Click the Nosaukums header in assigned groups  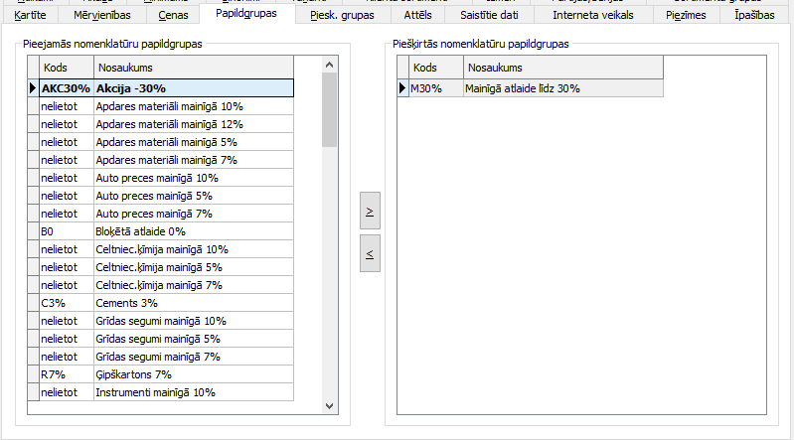(562, 68)
